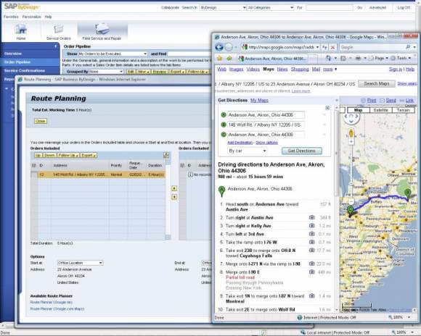Click the red Stop icon beside address bar
Viewport: 421px width, 336px height.
point(333,47)
